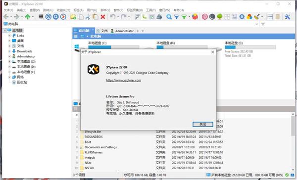This screenshot has height=180, width=297.
Task: Click the Paste clipboard icon
Action: pyautogui.click(x=95, y=17)
